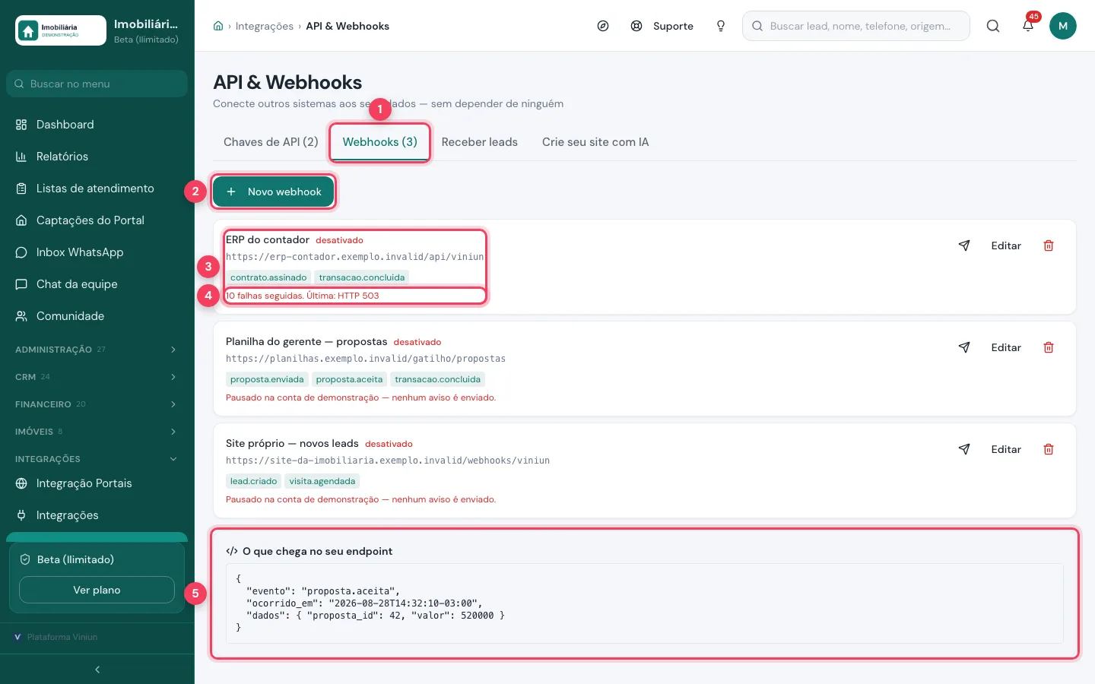This screenshot has width=1095, height=684.
Task: Edit the ERP do contador webhook
Action: [x=1006, y=245]
